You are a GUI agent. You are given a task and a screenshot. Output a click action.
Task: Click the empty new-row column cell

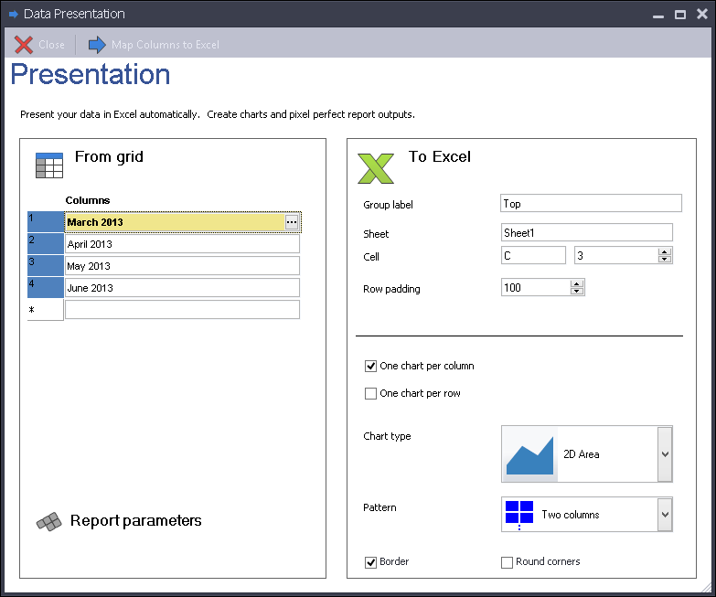182,310
